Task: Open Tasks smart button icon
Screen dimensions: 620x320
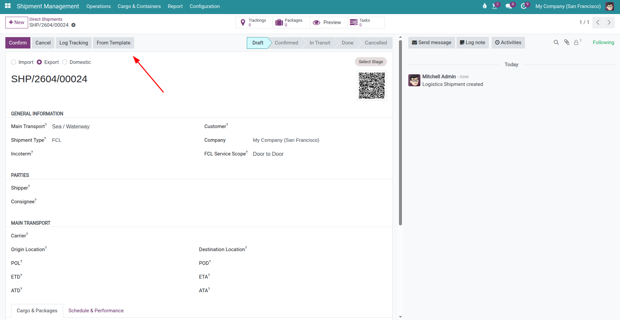Action: (x=353, y=22)
